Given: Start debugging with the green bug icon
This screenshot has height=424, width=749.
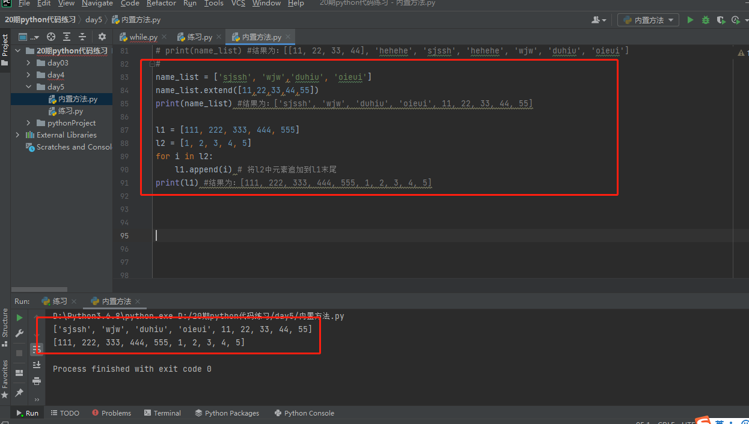Looking at the screenshot, I should (706, 20).
